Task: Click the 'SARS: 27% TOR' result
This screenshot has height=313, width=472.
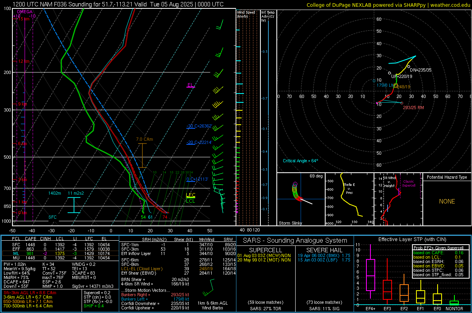Action: [265, 309]
